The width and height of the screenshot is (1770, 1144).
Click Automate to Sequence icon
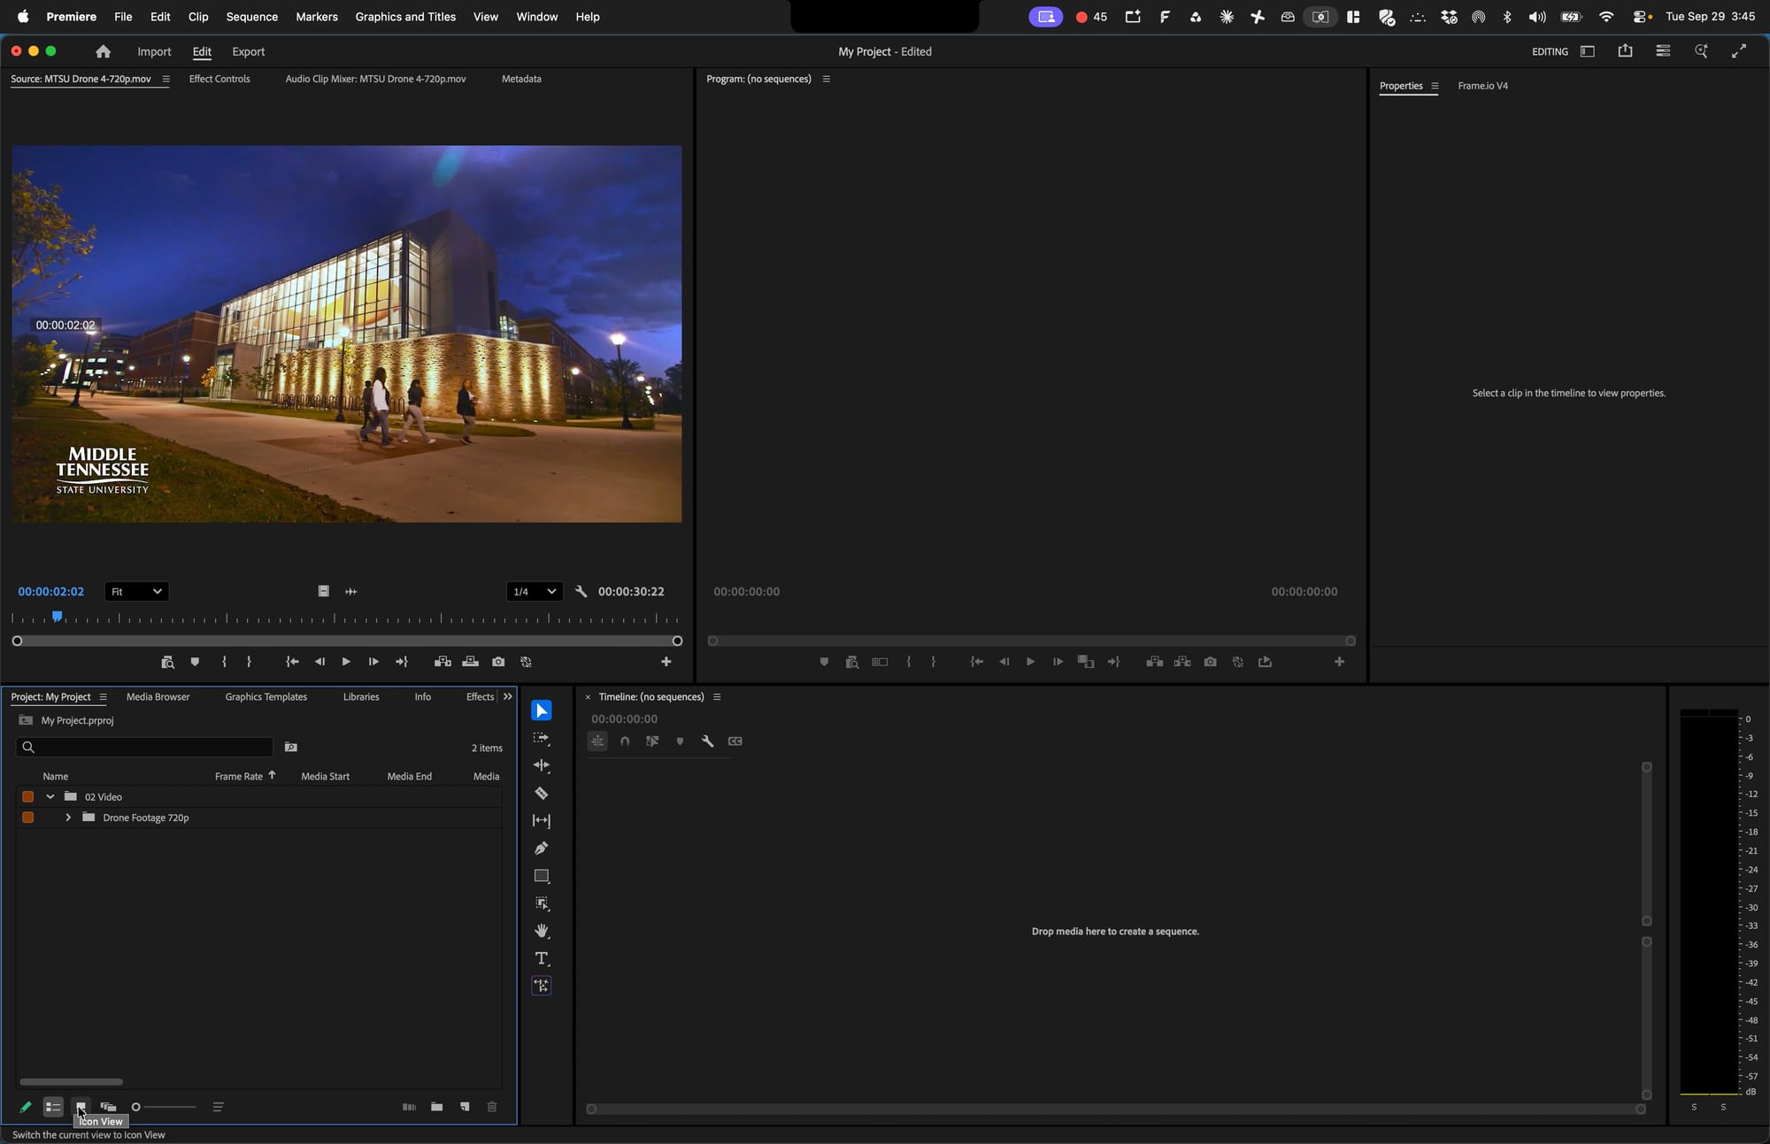pos(409,1107)
